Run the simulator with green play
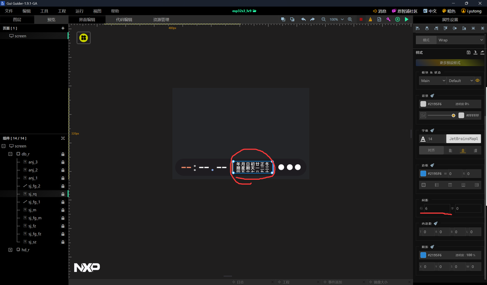 point(407,19)
